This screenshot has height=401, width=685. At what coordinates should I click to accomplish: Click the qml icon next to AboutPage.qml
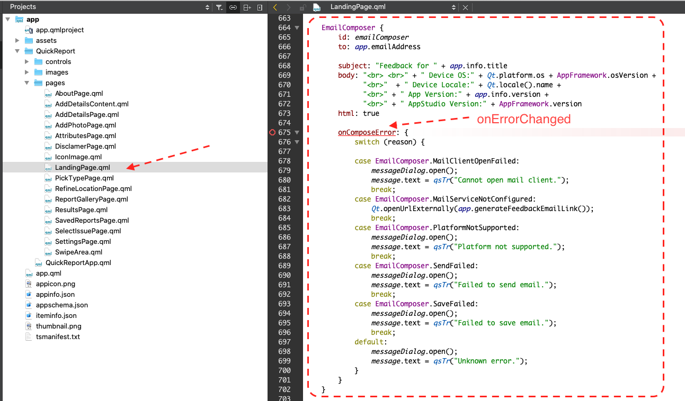point(48,93)
